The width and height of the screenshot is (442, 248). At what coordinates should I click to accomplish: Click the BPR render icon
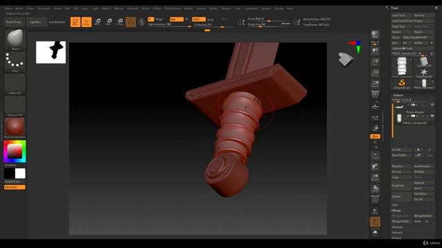[x=375, y=34]
